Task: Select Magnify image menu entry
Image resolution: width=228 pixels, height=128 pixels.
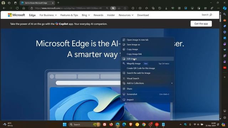Action: tap(147, 64)
